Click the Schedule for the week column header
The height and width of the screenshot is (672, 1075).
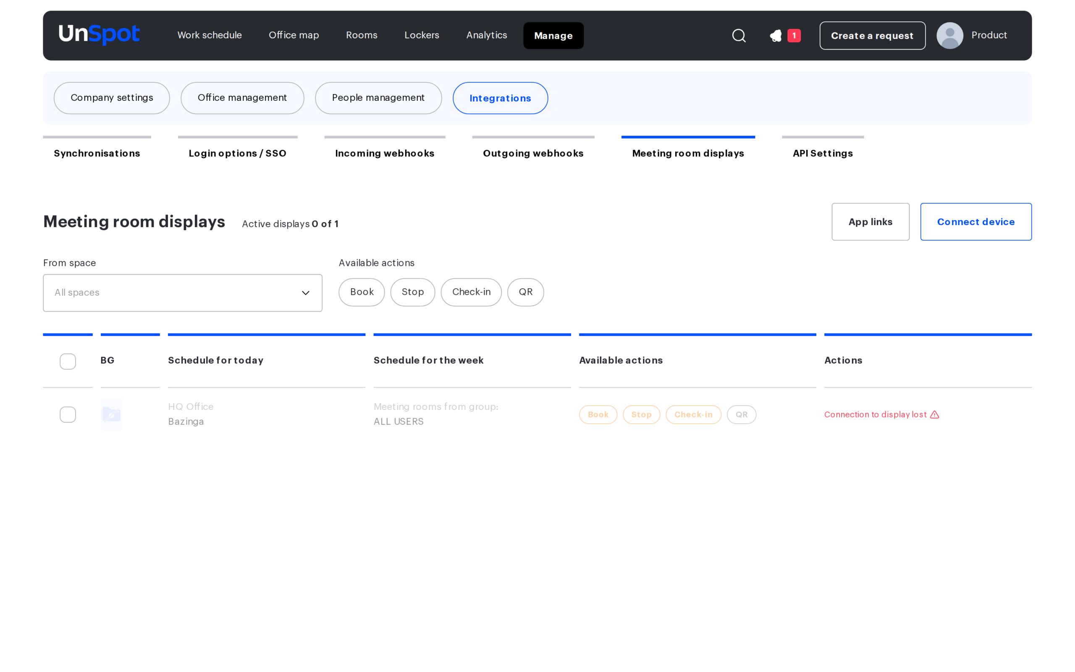(428, 360)
